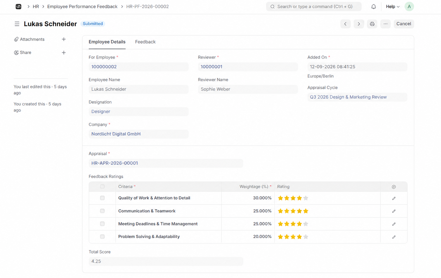Open the Designer designation link
This screenshot has width=441, height=278.
pyautogui.click(x=100, y=111)
